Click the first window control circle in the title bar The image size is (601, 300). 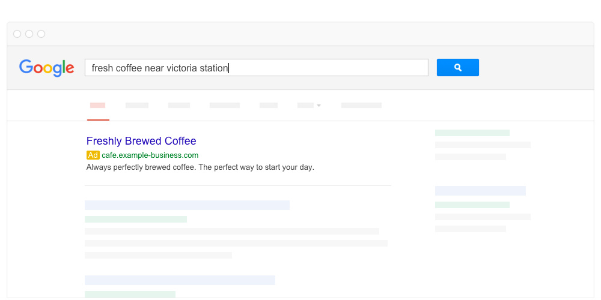17,34
